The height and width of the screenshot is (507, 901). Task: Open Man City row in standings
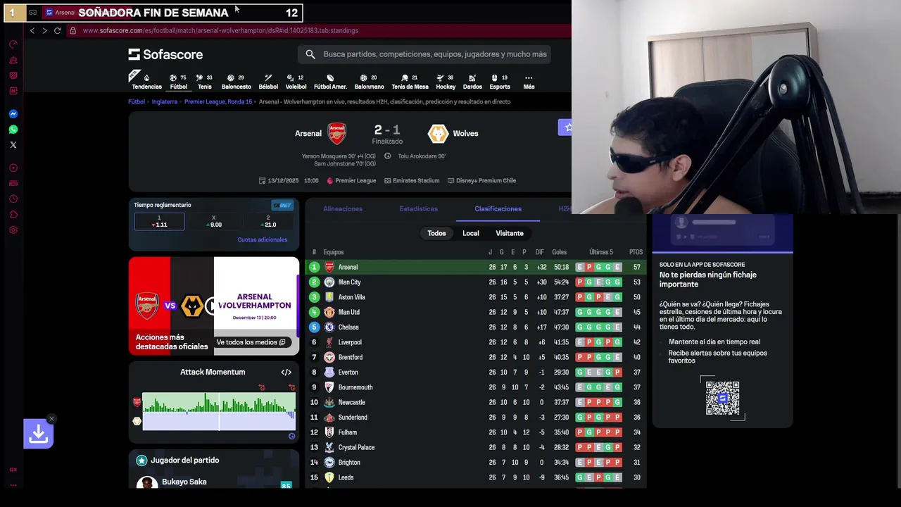point(475,282)
